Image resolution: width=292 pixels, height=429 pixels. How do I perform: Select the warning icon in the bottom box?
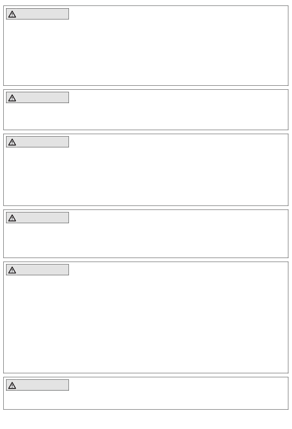tap(12, 385)
